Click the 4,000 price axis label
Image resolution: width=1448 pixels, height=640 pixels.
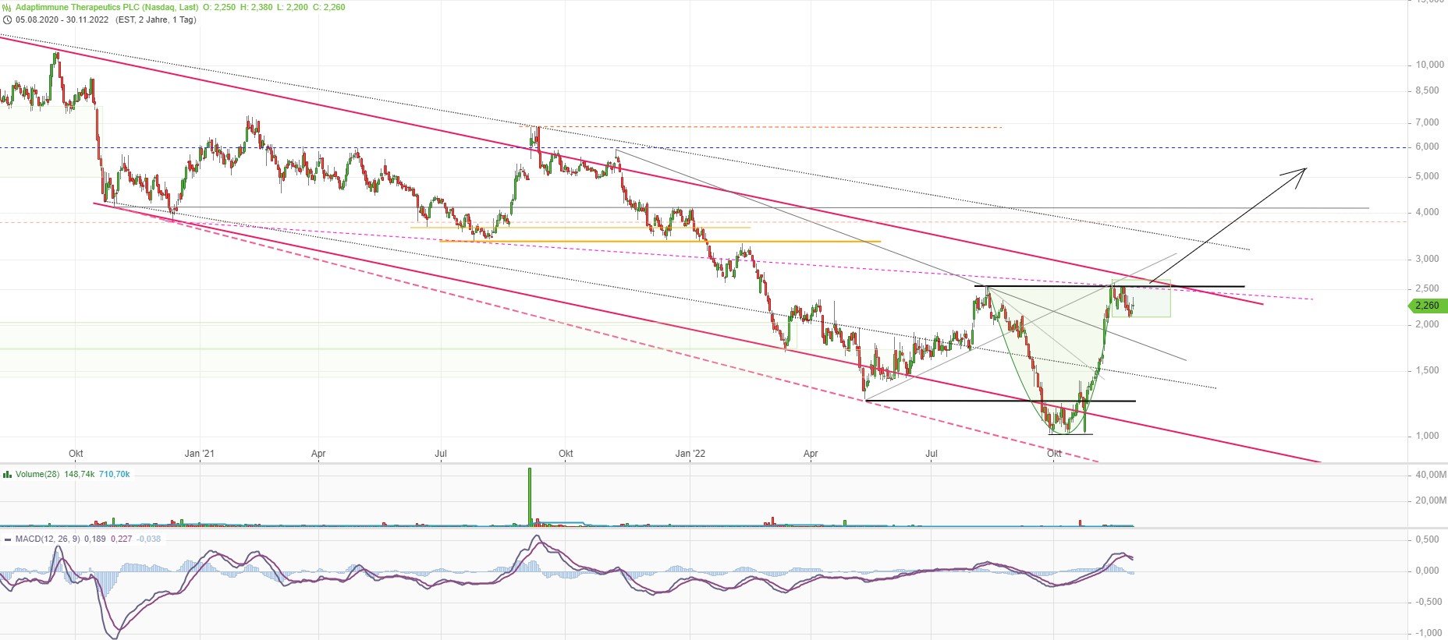1428,212
